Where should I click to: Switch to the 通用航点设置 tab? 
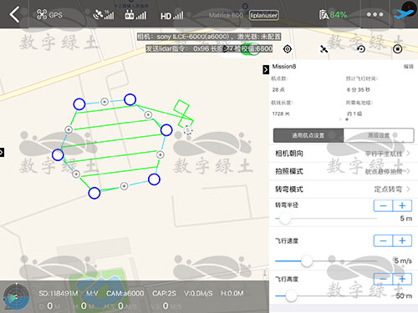[x=308, y=135]
